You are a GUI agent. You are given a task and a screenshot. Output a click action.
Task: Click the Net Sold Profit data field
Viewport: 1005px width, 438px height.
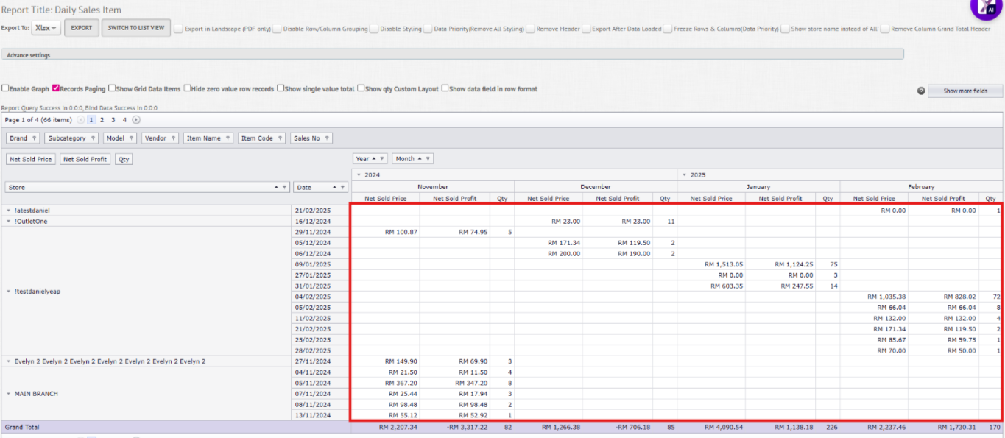85,159
